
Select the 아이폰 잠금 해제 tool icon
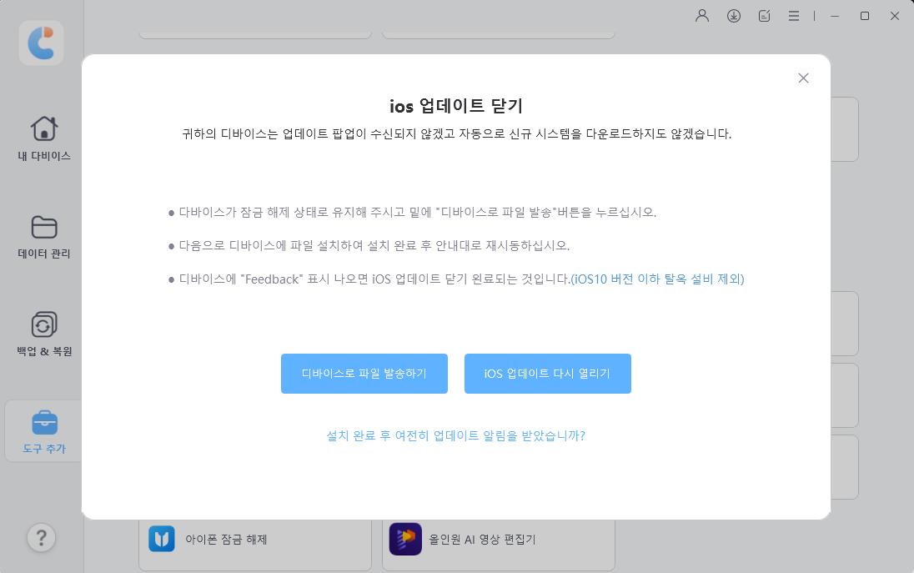point(162,539)
